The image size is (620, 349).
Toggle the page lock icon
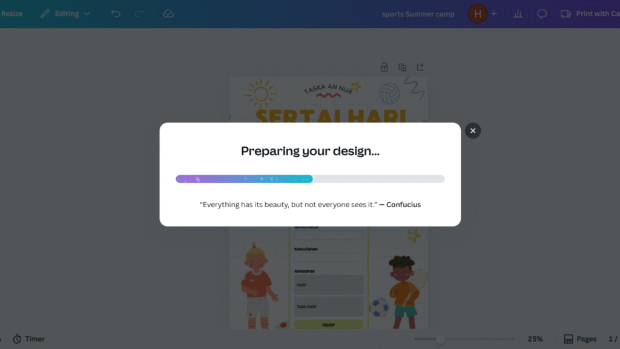tap(384, 67)
